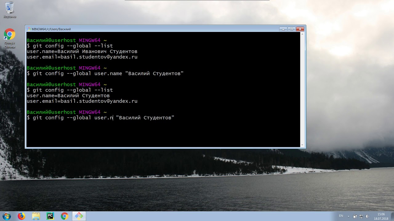The image size is (394, 221).
Task: Click the terminal scrollbar up arrow
Action: (x=302, y=34)
